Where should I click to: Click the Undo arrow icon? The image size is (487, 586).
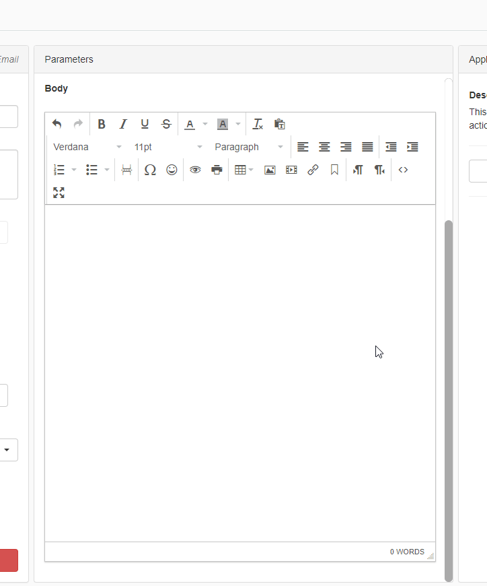57,124
